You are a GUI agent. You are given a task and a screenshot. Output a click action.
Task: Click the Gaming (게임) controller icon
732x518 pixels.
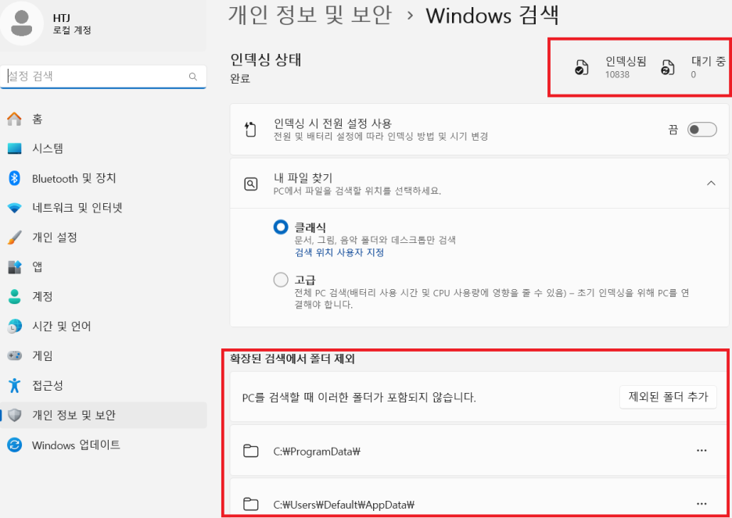click(x=15, y=355)
